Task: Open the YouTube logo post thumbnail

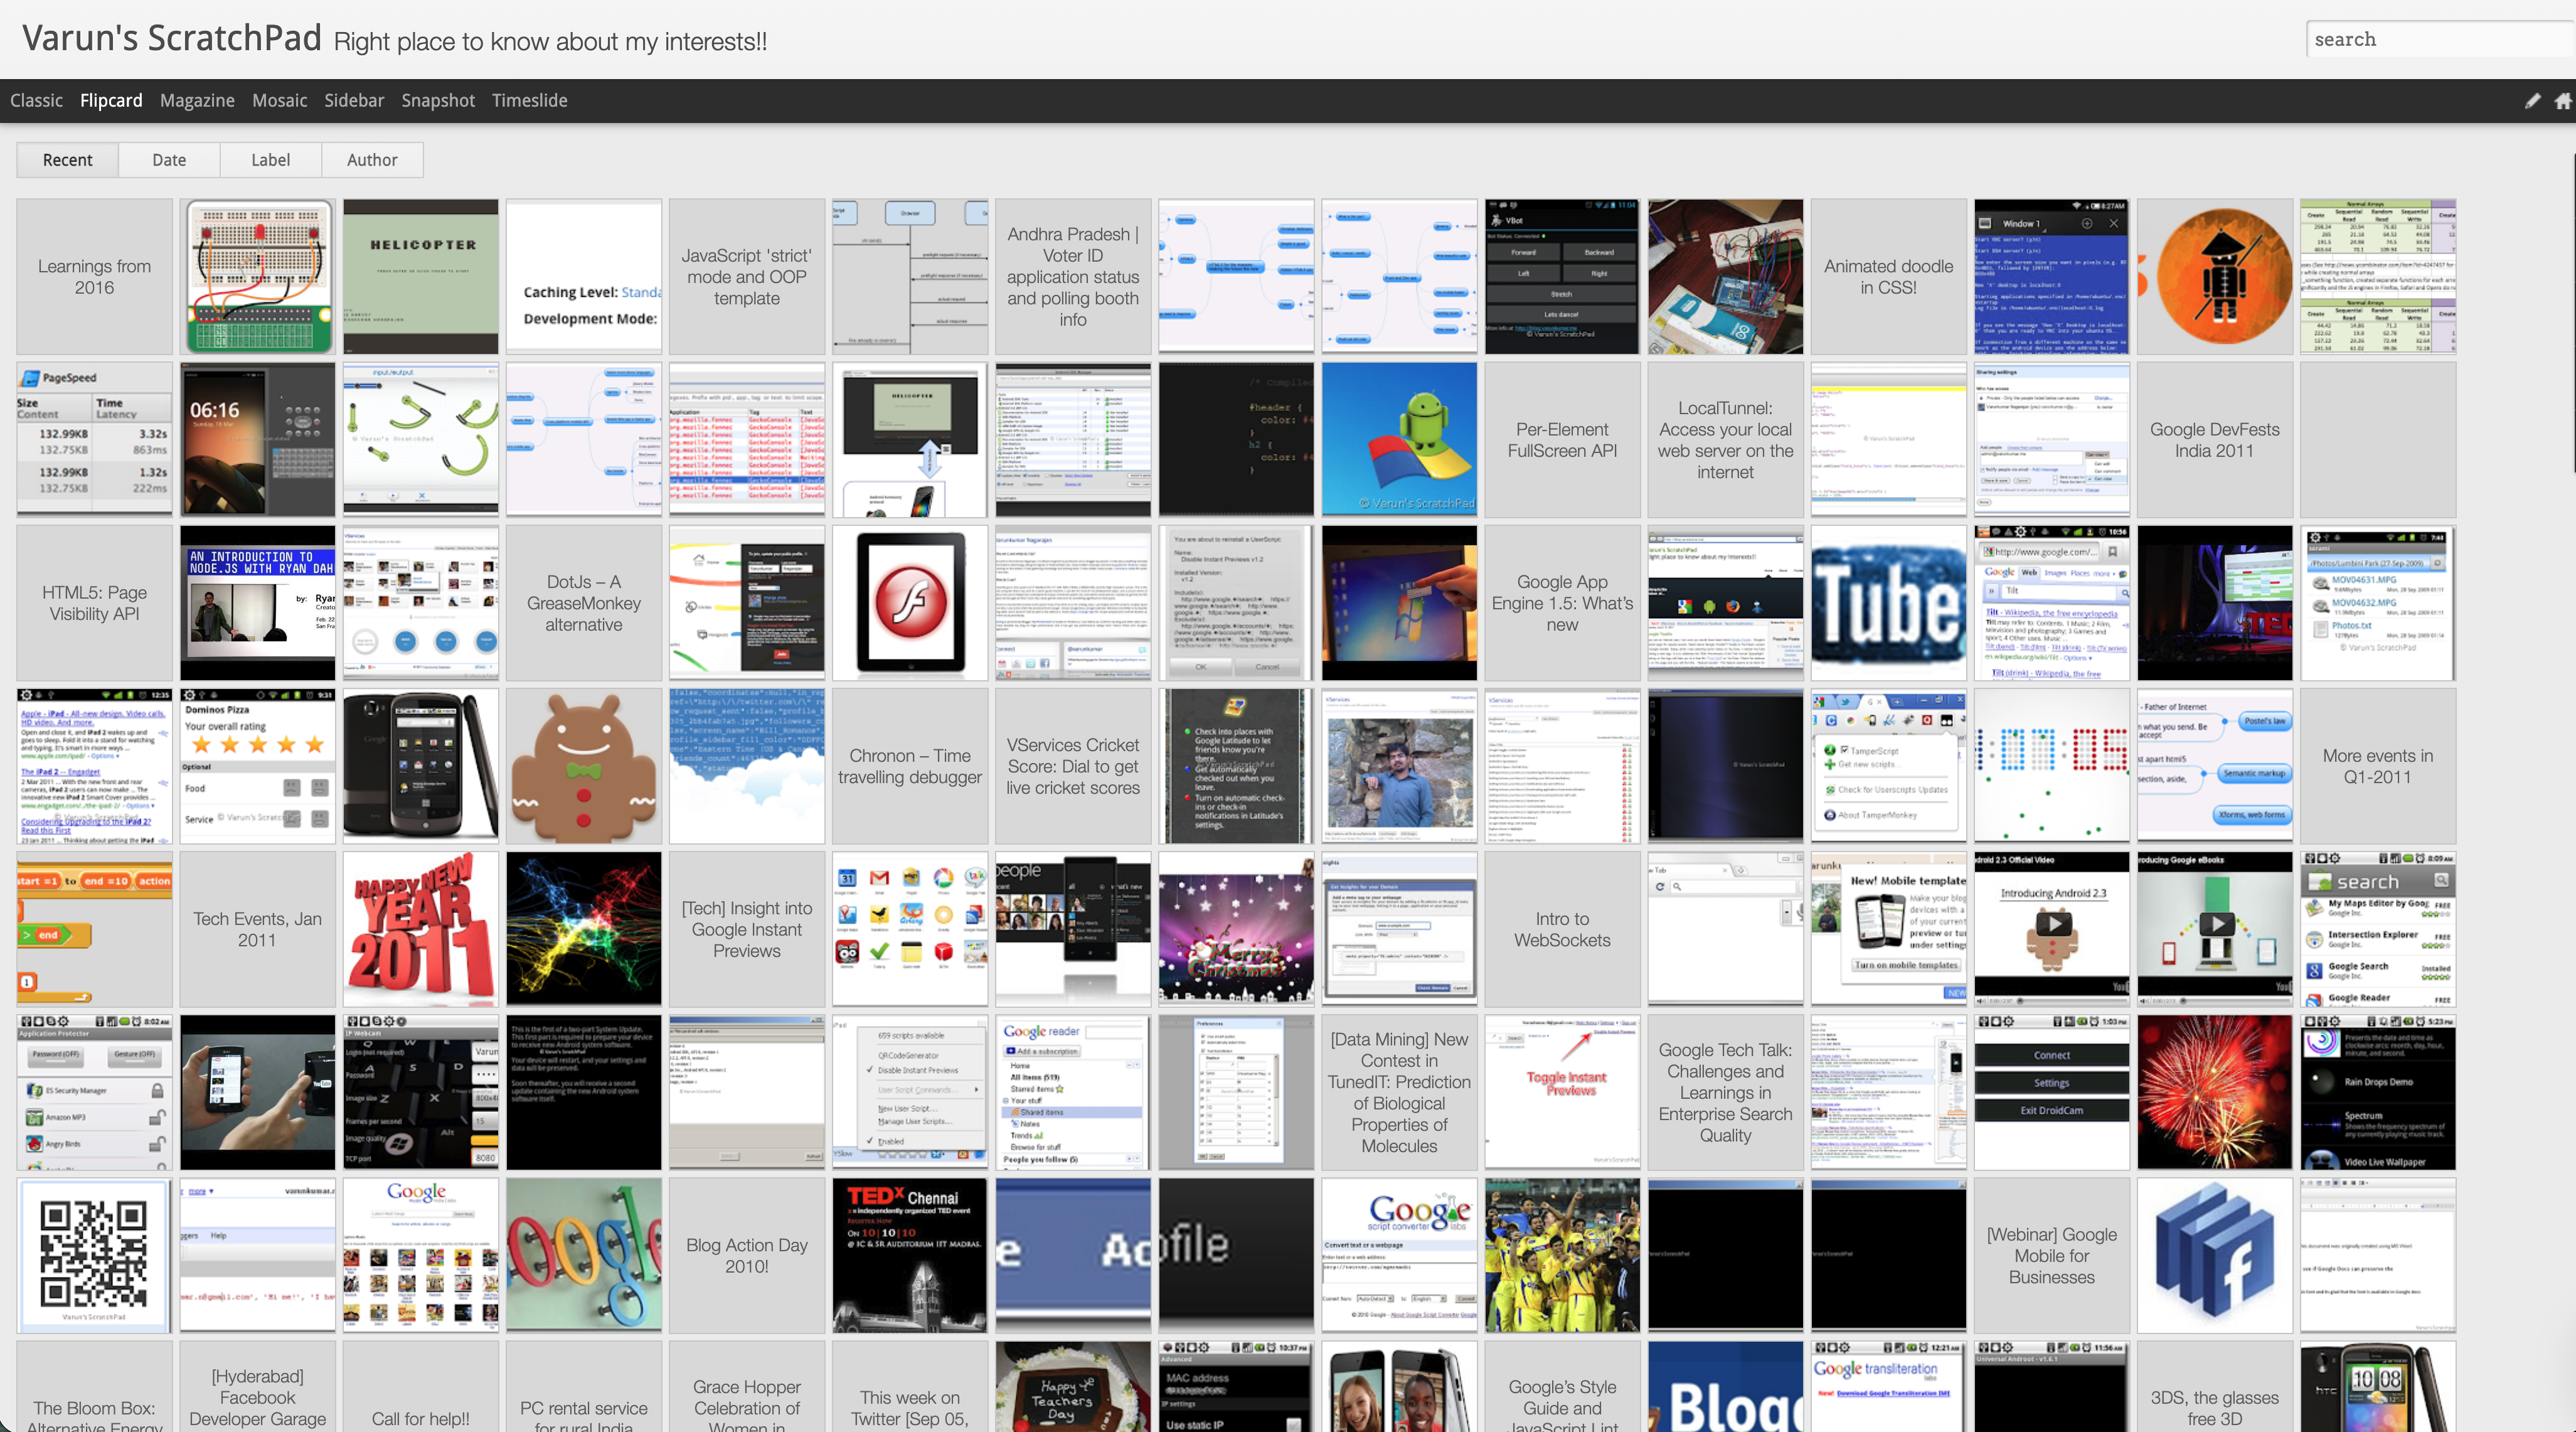Action: point(1888,603)
